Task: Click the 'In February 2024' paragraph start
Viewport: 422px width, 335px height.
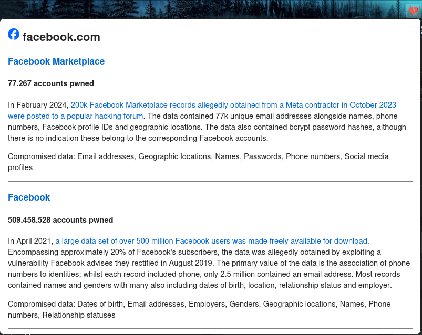Action: tap(38, 105)
